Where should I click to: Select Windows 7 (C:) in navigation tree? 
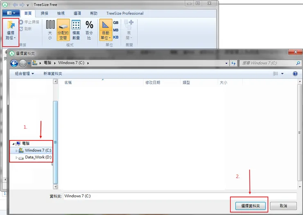click(38, 150)
